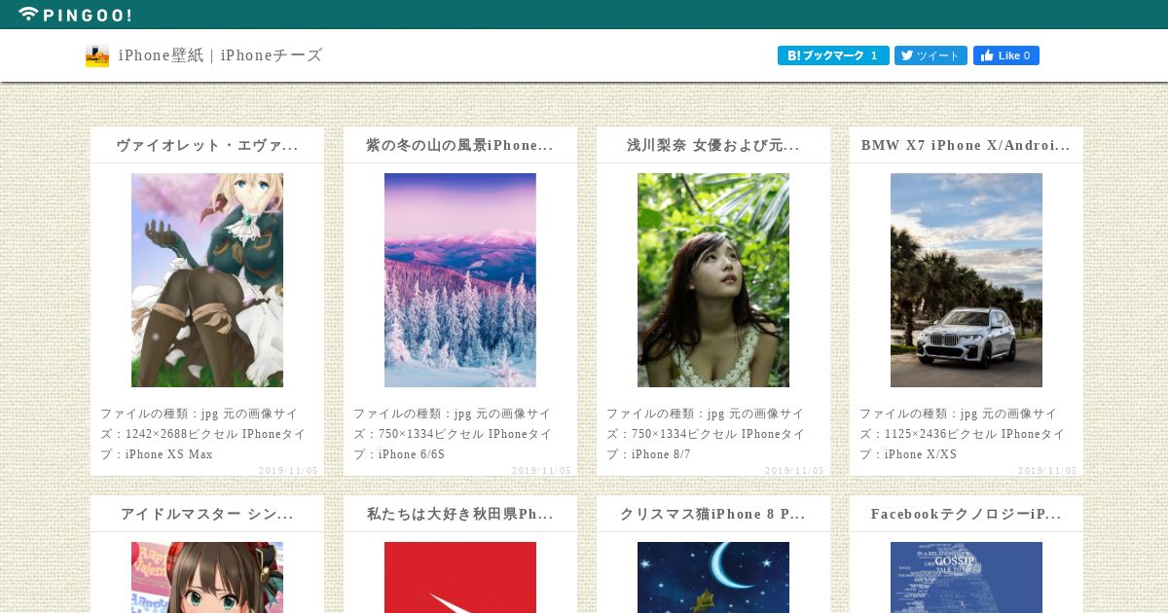View the purple winter mountain wallpaper thumbnail
The image size is (1168, 613).
pyautogui.click(x=460, y=280)
